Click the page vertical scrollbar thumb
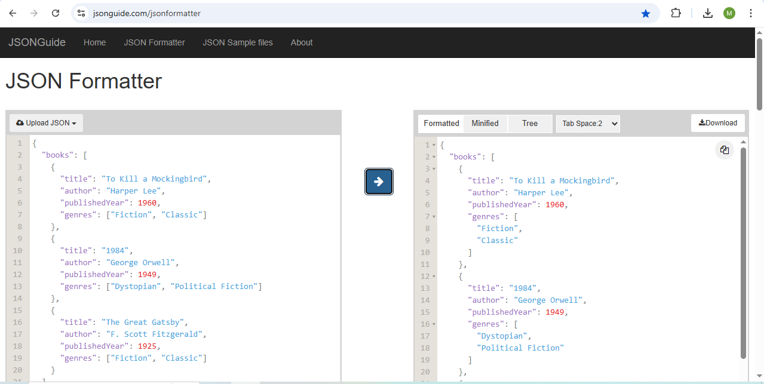764x384 pixels. click(759, 74)
